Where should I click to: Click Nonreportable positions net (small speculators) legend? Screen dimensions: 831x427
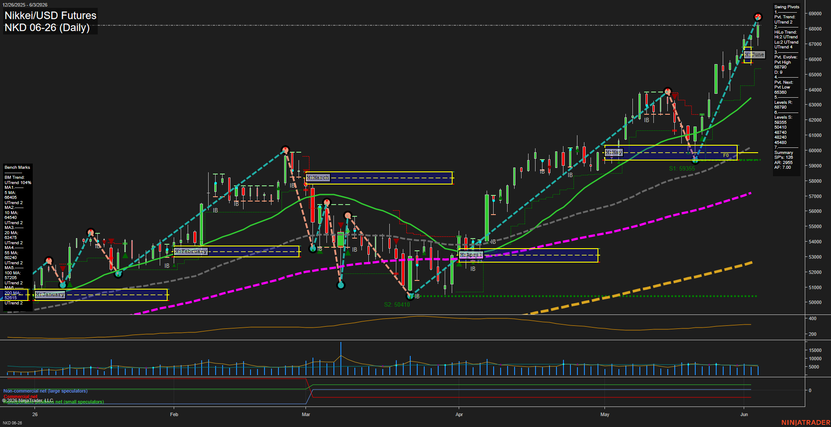pos(53,402)
